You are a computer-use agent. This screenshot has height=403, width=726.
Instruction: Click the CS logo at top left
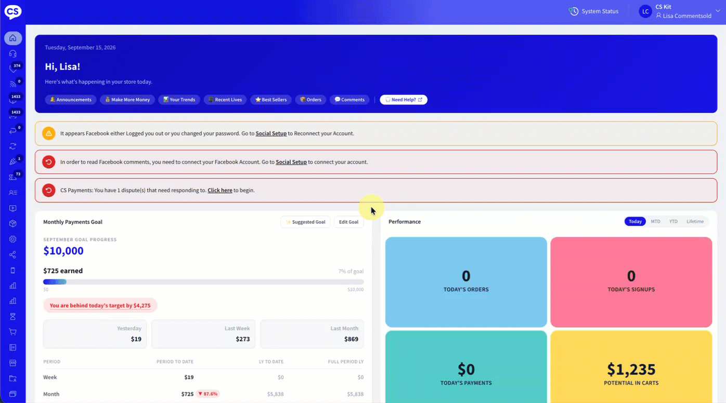[x=13, y=12]
